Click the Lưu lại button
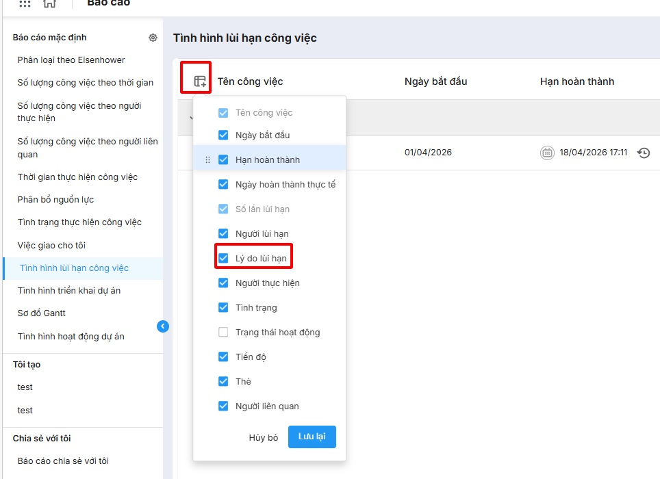Screen dimensions: 660x479 tap(312, 437)
